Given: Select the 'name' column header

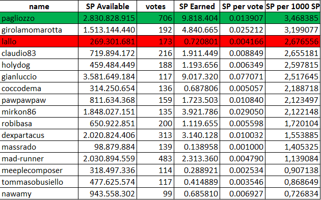Looking at the screenshot, I should [x=39, y=6].
